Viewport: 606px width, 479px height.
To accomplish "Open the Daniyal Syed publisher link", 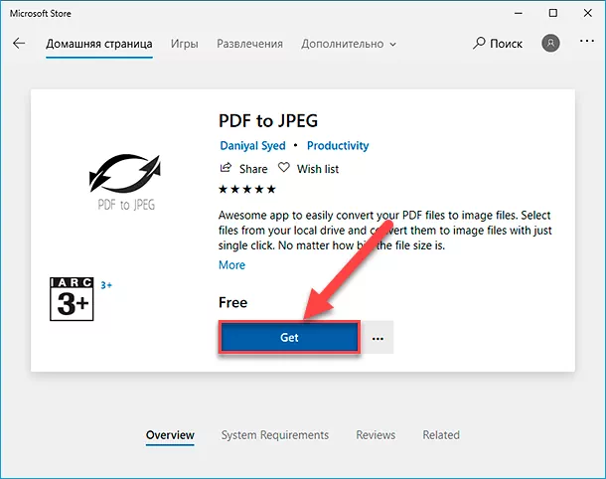I will pos(252,145).
